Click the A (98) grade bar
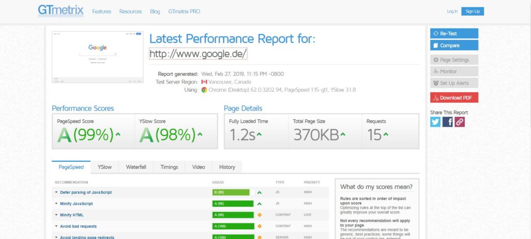 pos(233,204)
